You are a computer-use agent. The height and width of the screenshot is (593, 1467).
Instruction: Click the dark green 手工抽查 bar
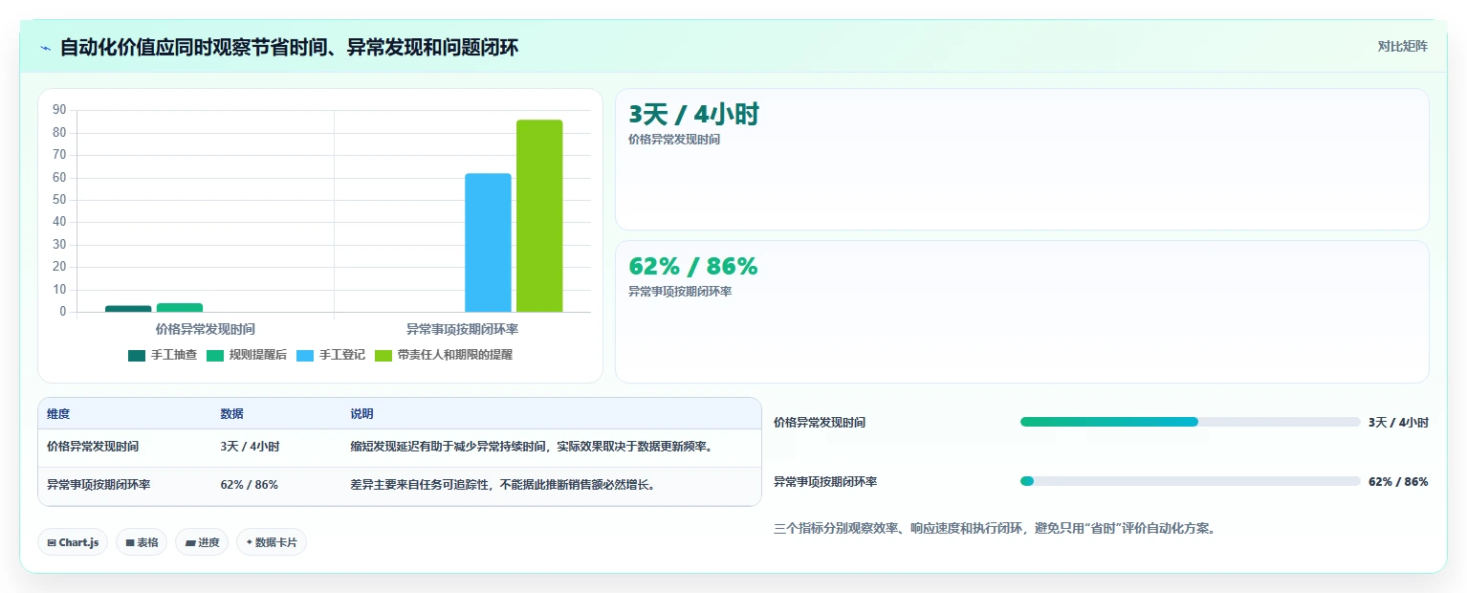pyautogui.click(x=128, y=309)
